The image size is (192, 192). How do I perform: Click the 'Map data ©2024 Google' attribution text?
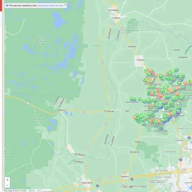15,190
